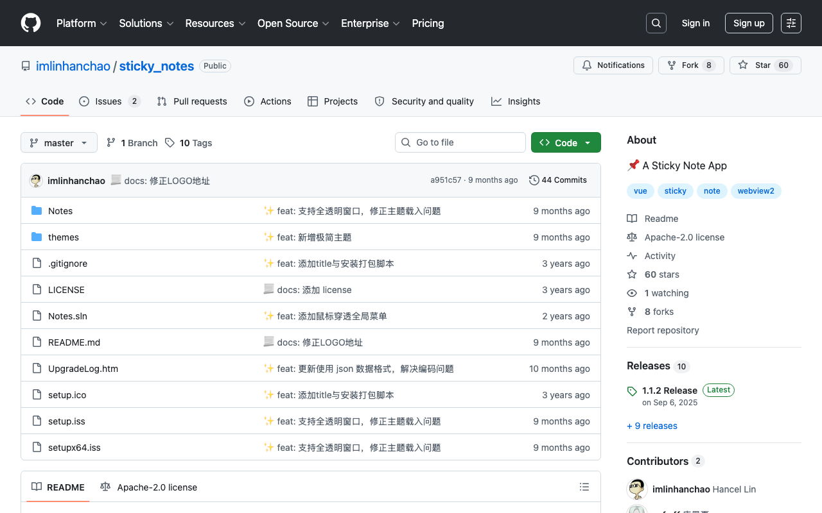View the 8 forks link
The width and height of the screenshot is (822, 513).
[651, 312]
